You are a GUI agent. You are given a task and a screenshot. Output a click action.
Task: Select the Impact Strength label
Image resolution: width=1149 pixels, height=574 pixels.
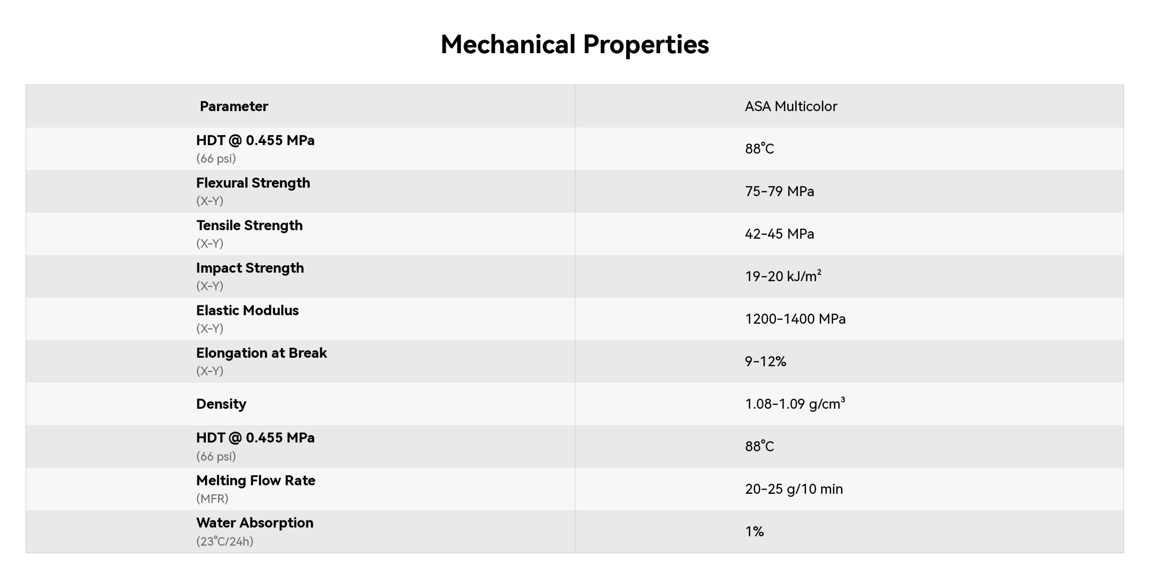coord(249,268)
